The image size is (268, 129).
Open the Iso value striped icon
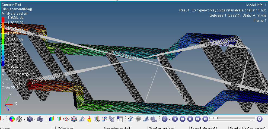point(59,119)
